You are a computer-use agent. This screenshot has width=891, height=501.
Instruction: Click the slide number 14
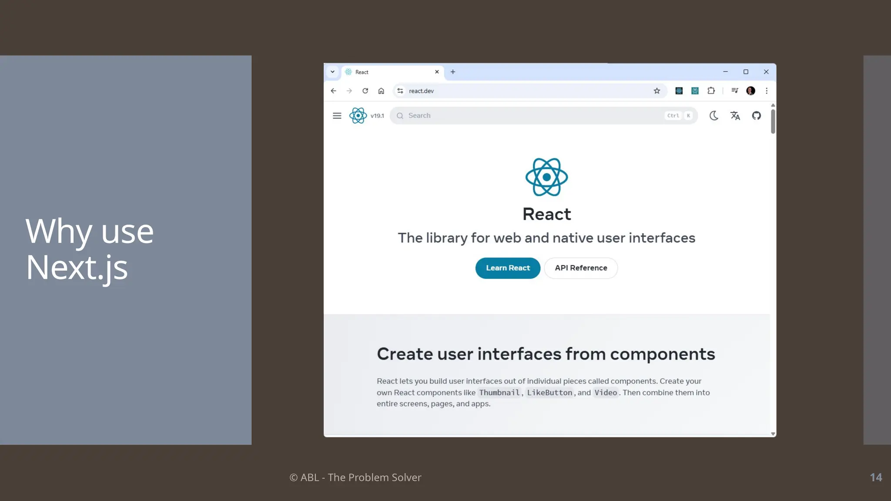pyautogui.click(x=876, y=477)
